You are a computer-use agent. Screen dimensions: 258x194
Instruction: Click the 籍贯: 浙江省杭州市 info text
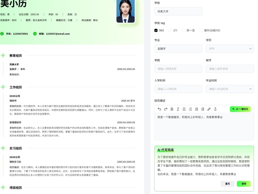tap(36, 20)
